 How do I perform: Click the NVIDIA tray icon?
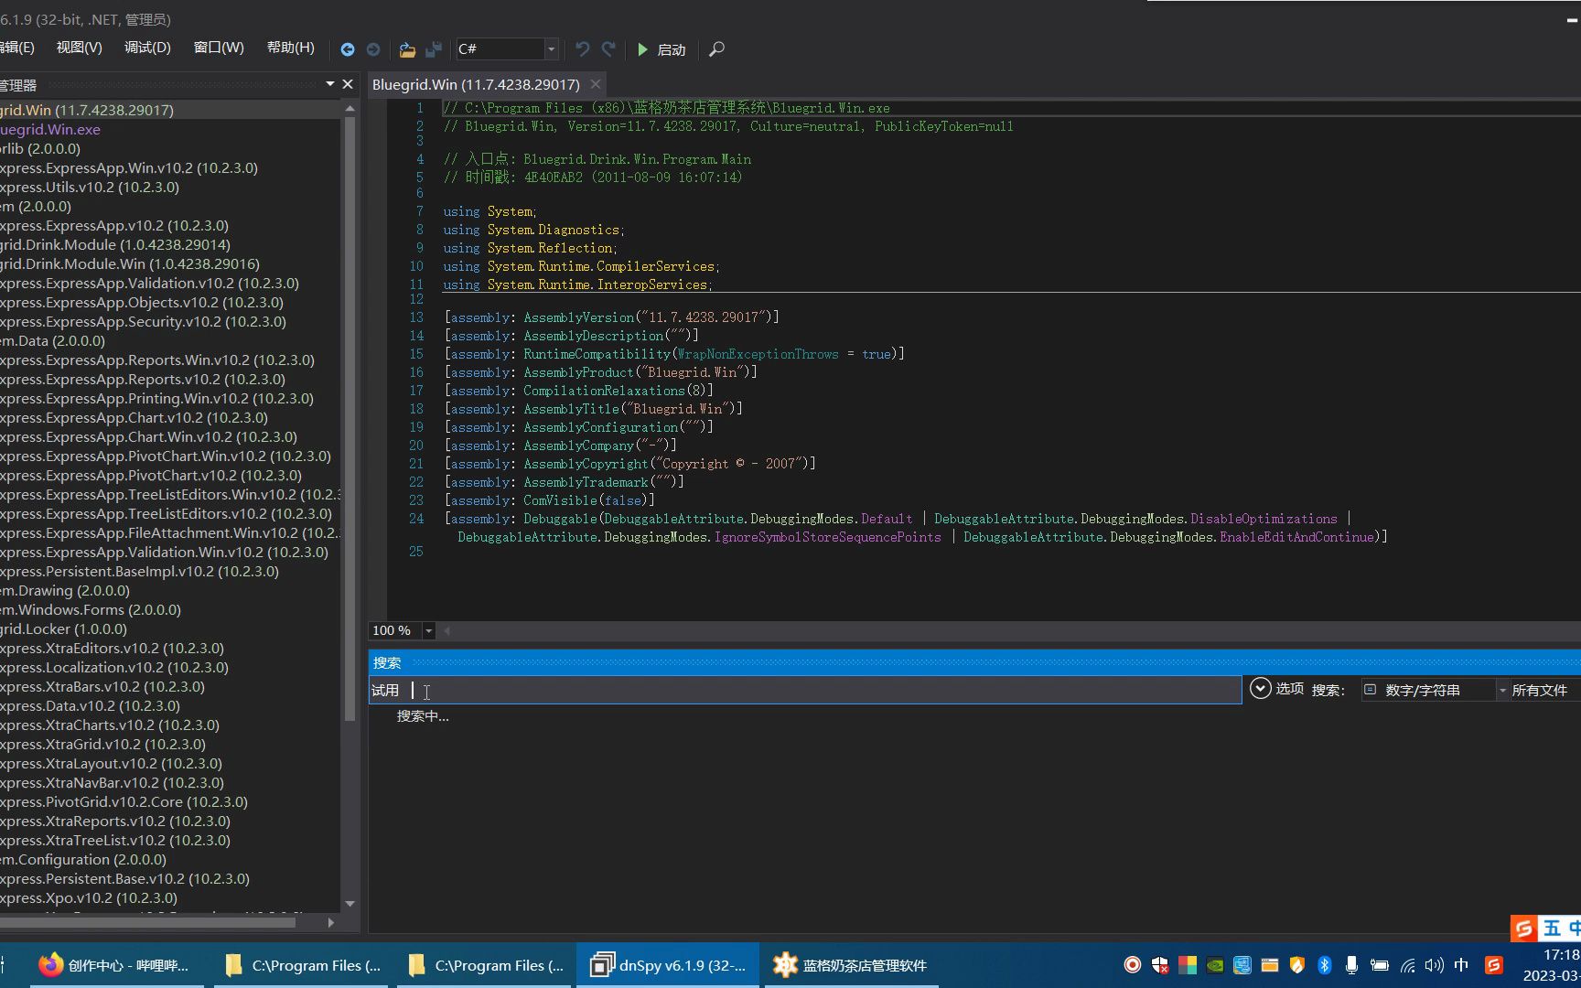[x=1215, y=965]
